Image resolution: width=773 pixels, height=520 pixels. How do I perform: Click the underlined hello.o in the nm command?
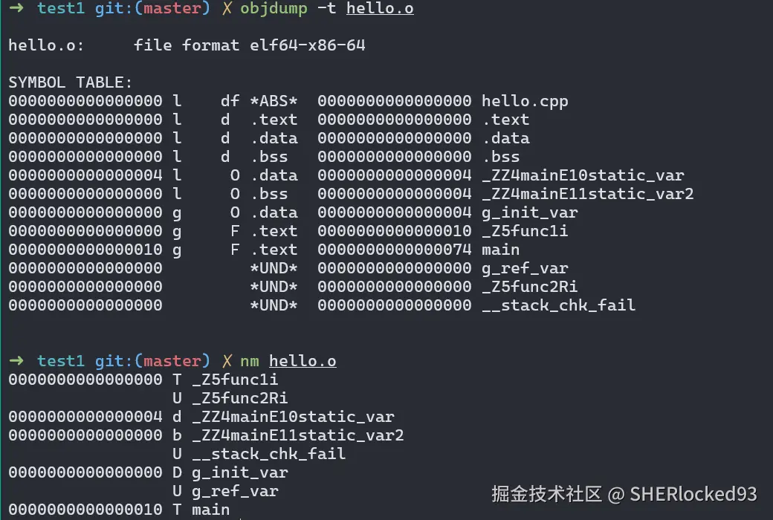(303, 361)
